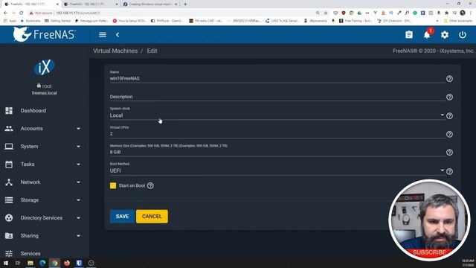
Task: Click the power icon in top bar
Action: (x=463, y=35)
